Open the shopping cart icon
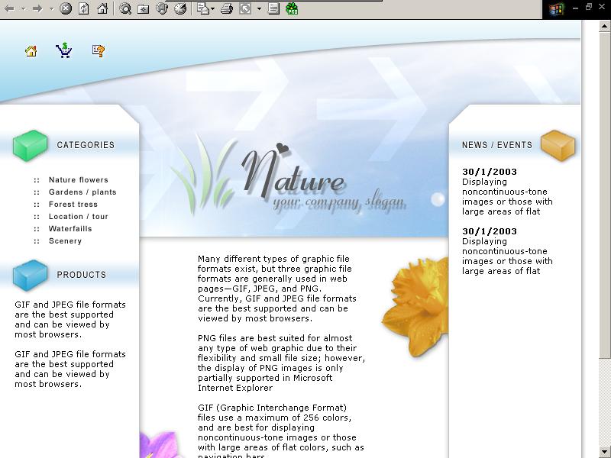The width and height of the screenshot is (611, 458). pos(64,50)
